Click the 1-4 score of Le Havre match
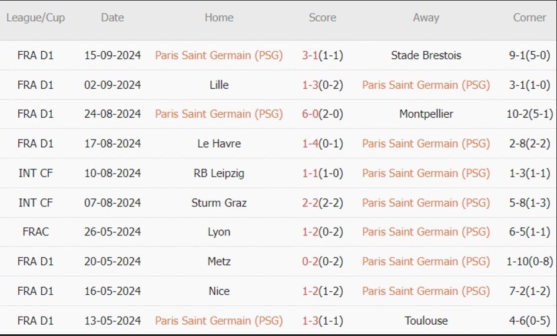The width and height of the screenshot is (557, 336). 310,144
